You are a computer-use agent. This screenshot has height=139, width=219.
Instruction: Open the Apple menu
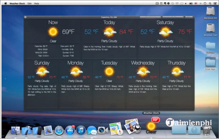tap(6, 3)
